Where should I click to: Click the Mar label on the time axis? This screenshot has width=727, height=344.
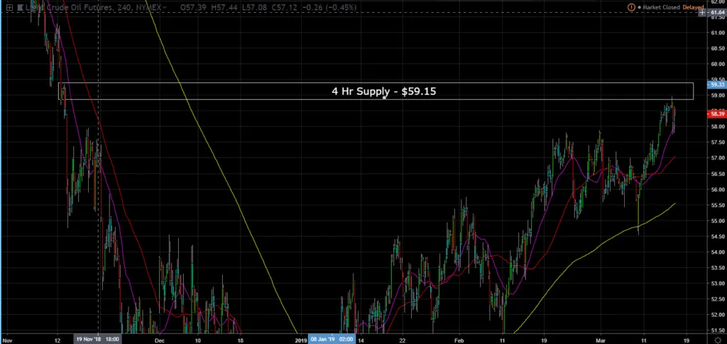602,340
